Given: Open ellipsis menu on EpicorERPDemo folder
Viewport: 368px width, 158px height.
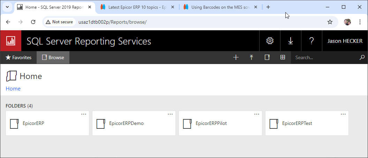Looking at the screenshot, I should [x=170, y=114].
